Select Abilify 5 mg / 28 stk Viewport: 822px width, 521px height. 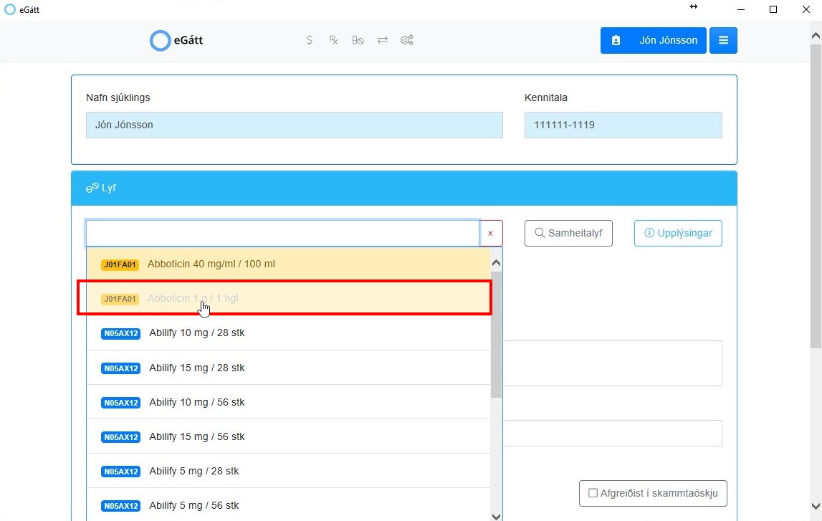(x=288, y=472)
